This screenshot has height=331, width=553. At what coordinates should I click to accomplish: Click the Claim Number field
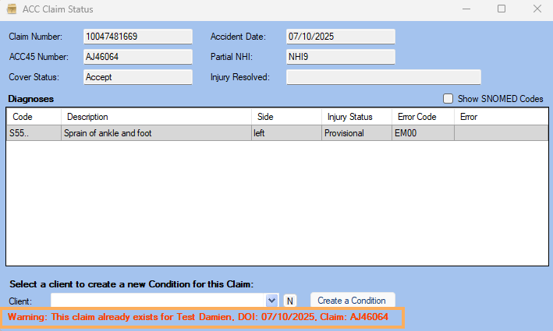click(x=137, y=37)
